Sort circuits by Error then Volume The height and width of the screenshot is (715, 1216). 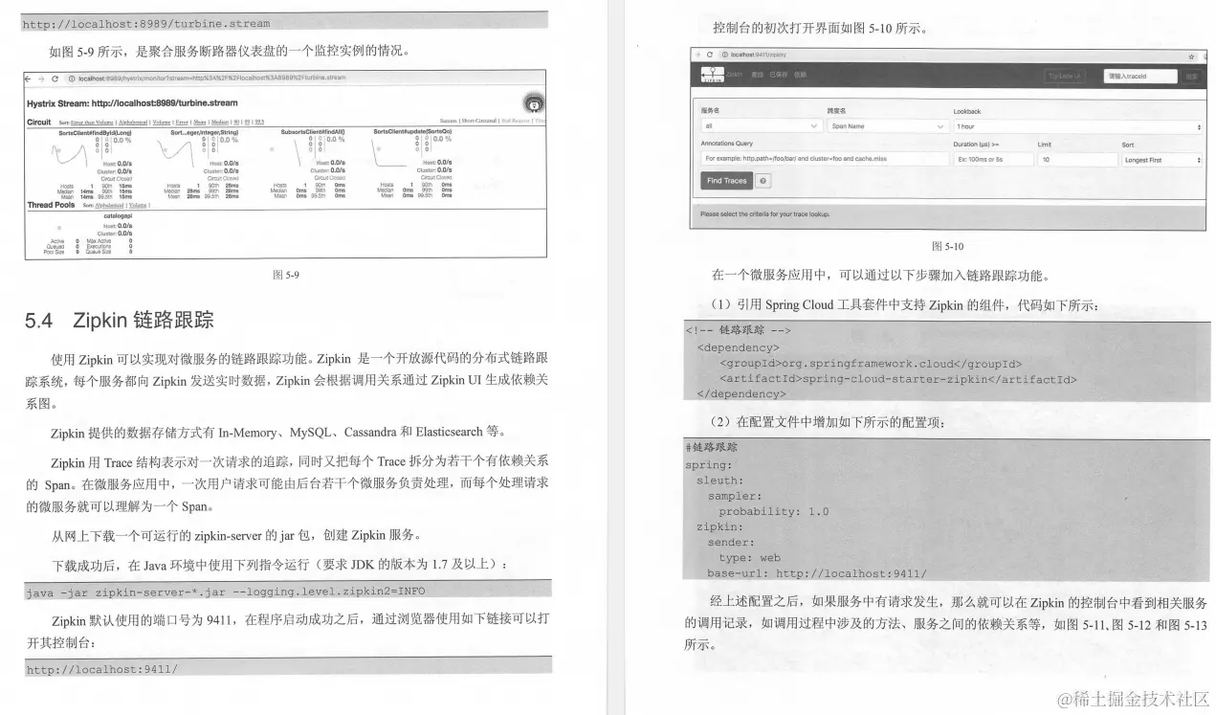coord(92,123)
